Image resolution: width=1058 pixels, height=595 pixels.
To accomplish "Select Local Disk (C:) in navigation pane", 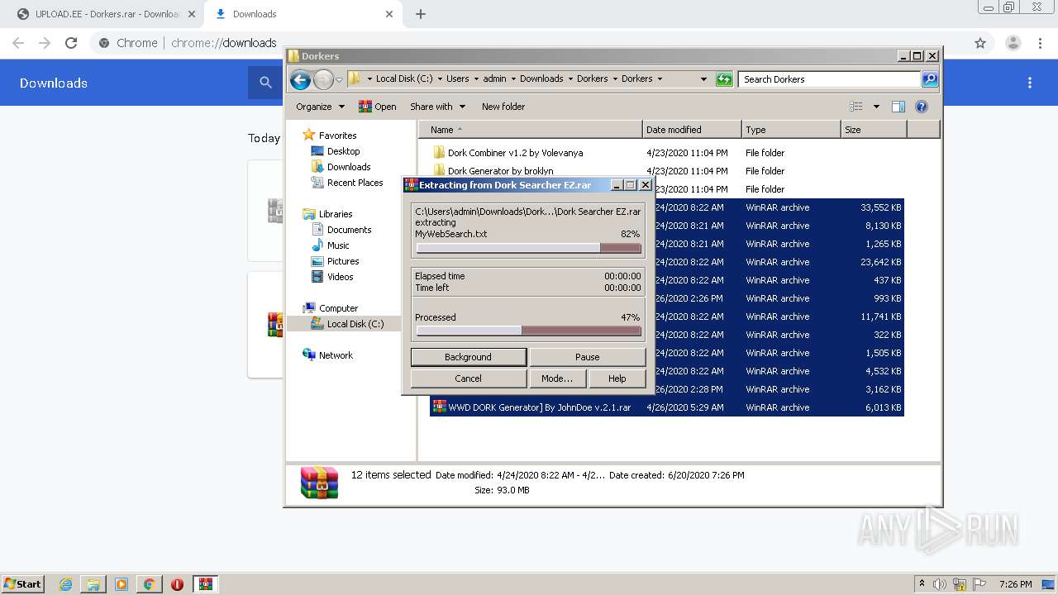I will 355,324.
